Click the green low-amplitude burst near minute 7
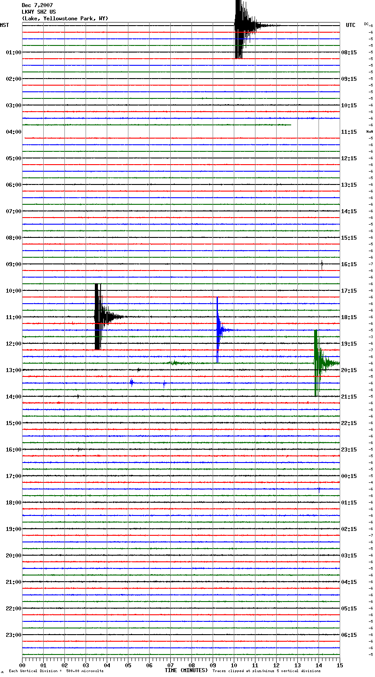 pos(179,363)
